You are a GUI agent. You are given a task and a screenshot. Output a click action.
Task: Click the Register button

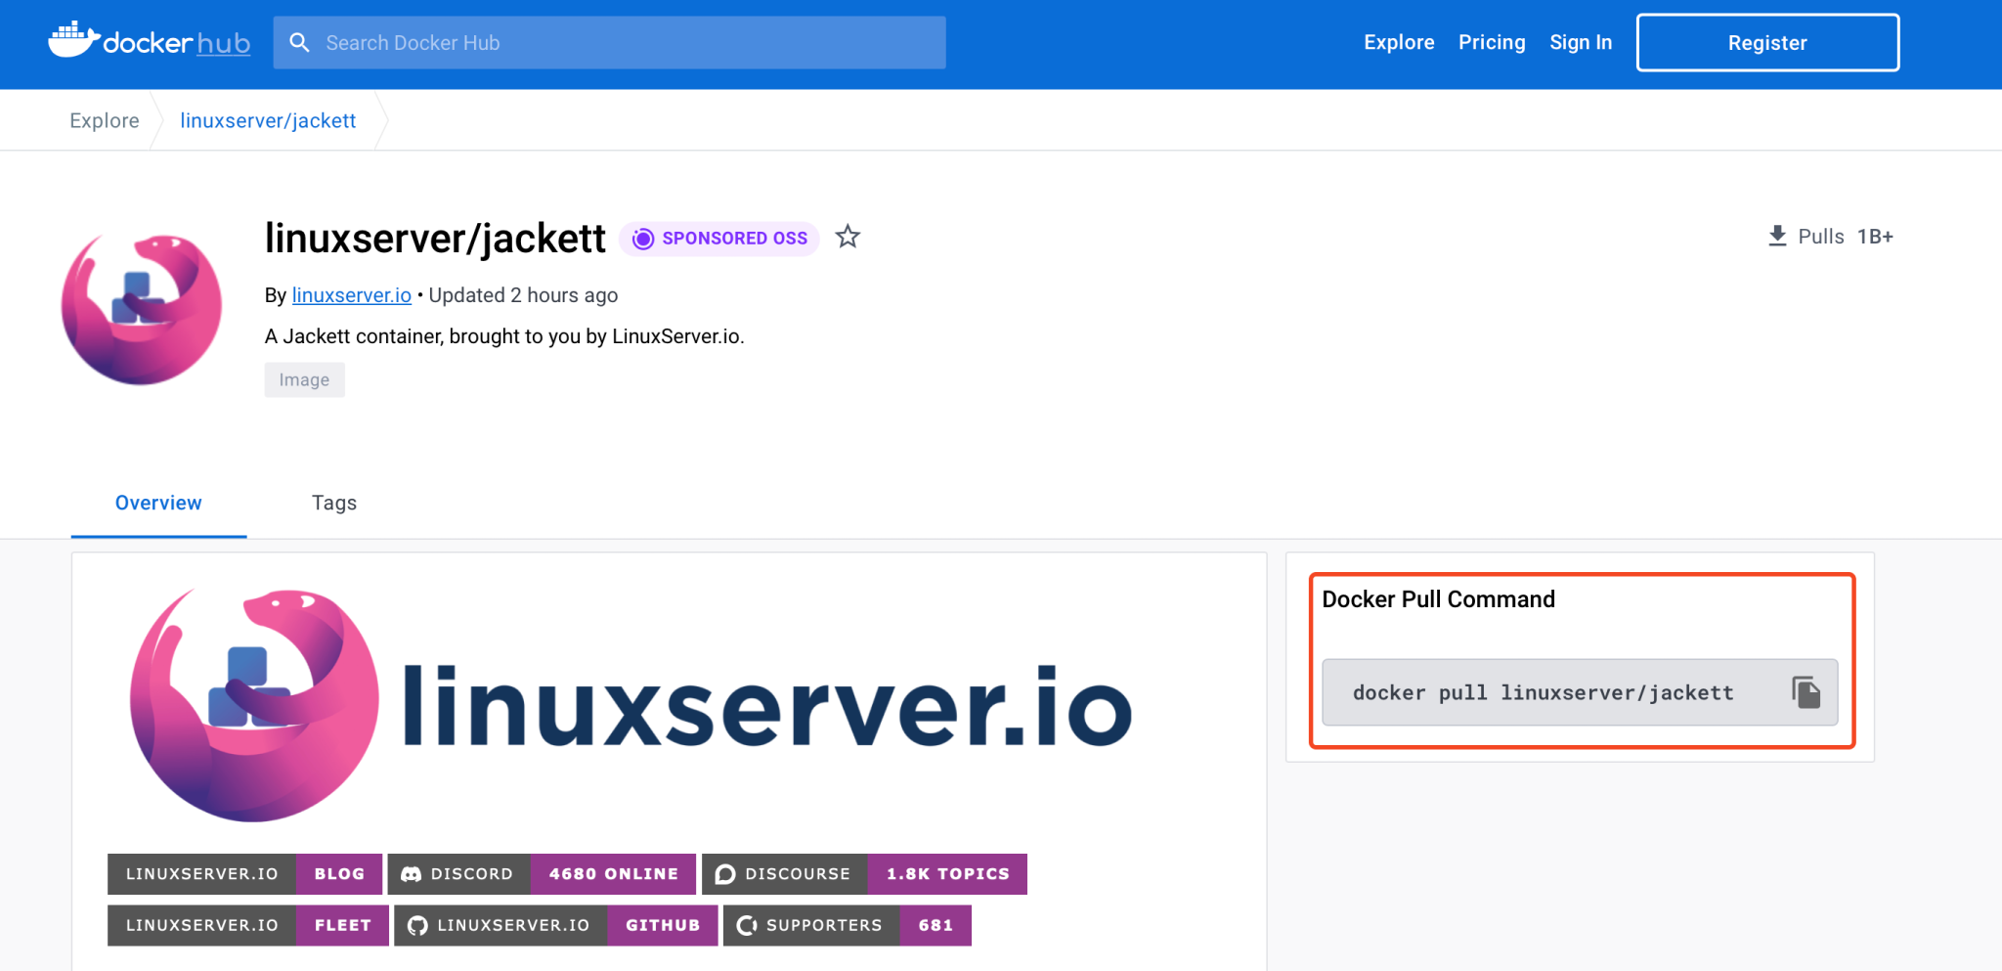coord(1767,43)
